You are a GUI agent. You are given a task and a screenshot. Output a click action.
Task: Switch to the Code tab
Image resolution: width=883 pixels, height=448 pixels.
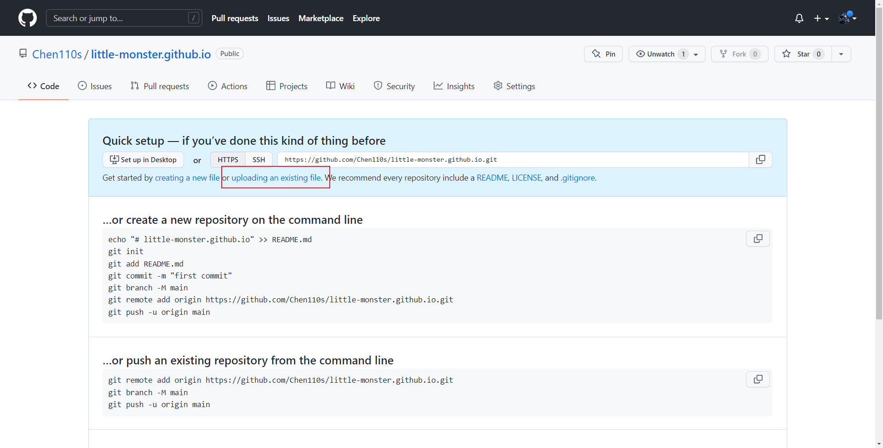point(43,86)
